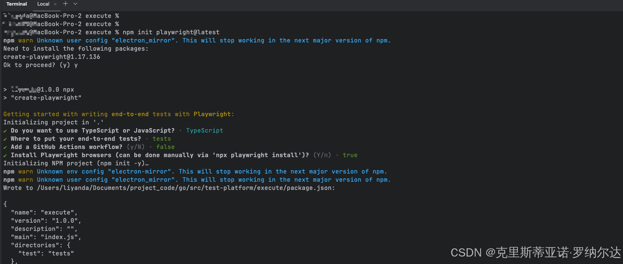Open the terminal sessions dropdown arrow

(x=75, y=4)
